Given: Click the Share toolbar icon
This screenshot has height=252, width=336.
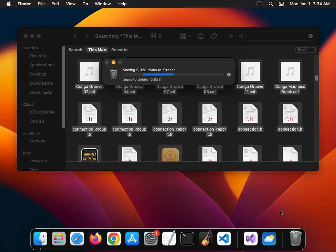Looking at the screenshot, I should (x=201, y=36).
